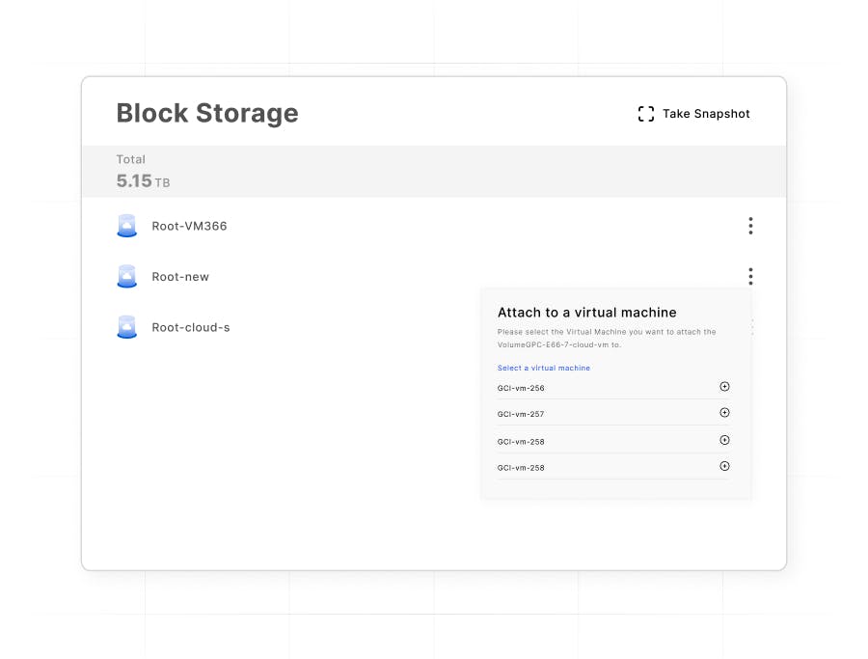The width and height of the screenshot is (868, 659).
Task: Select the Root-VM366 volume name
Action: tap(189, 226)
